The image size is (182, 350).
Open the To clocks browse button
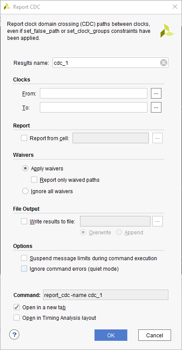156,107
